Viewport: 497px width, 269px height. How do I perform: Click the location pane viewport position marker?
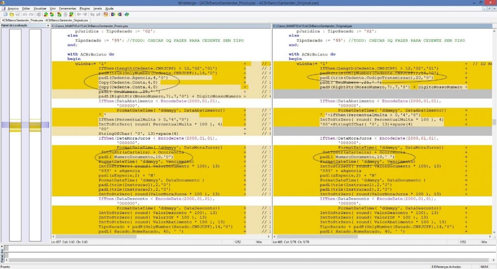coord(25,125)
